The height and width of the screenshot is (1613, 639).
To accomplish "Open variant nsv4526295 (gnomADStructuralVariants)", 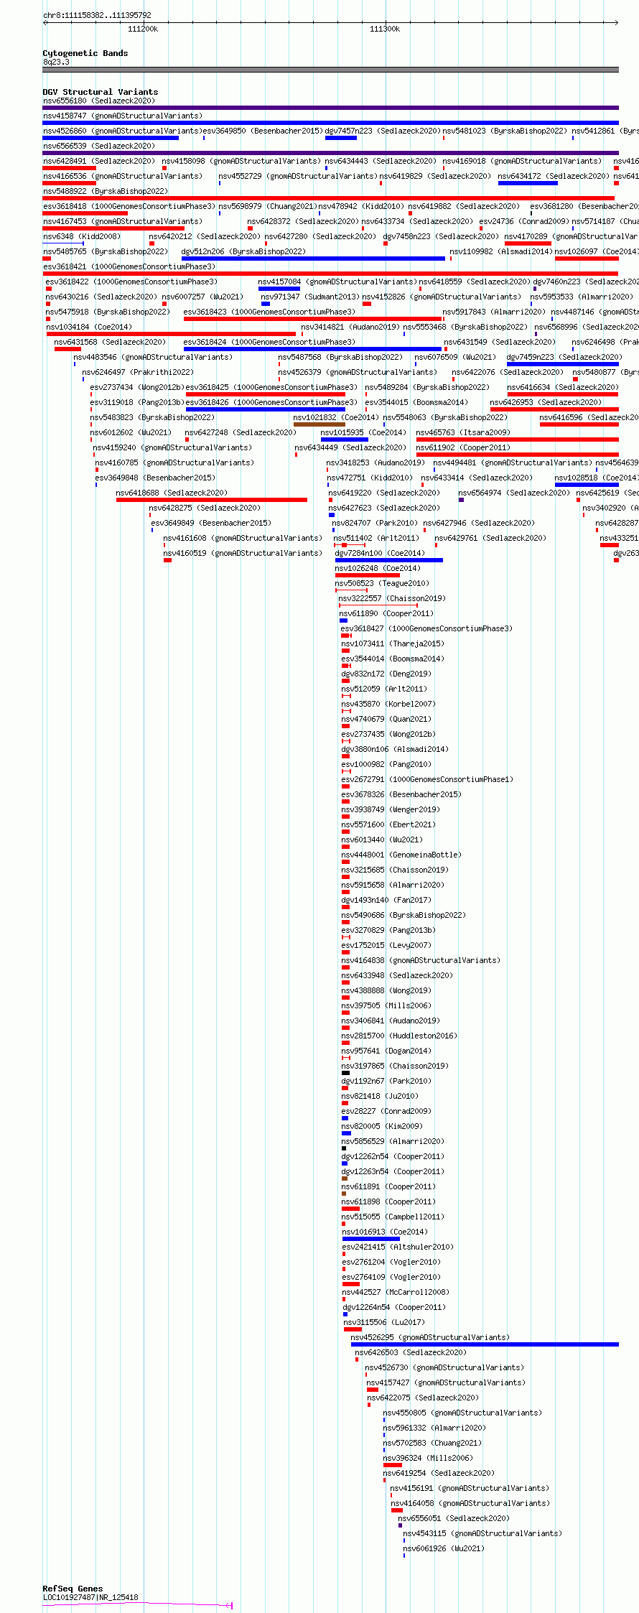I will (430, 1337).
